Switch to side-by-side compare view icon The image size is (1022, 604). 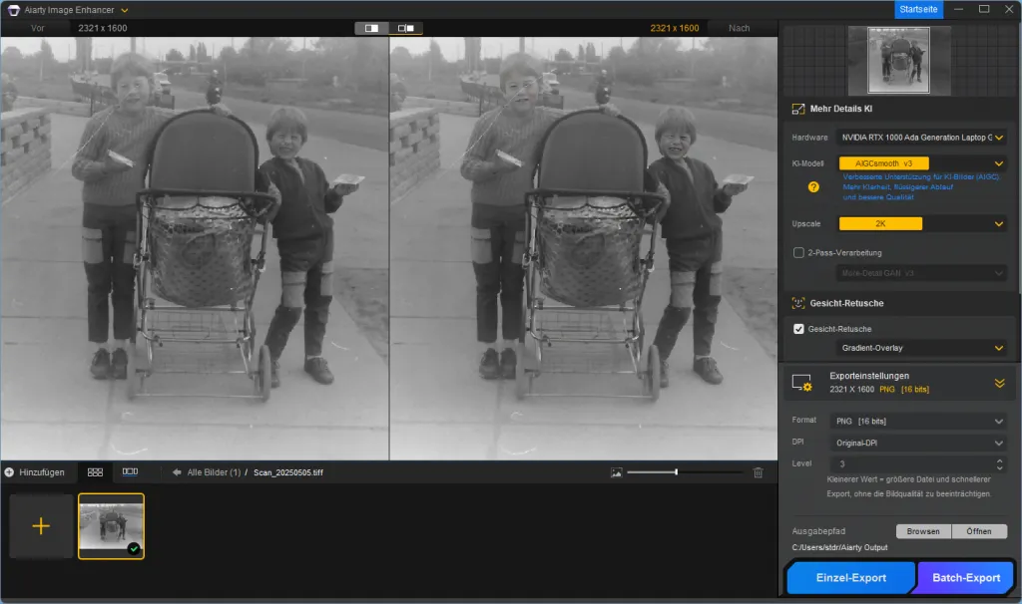pyautogui.click(x=406, y=28)
